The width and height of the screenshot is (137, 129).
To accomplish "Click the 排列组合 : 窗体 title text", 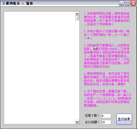I will click(19, 4).
